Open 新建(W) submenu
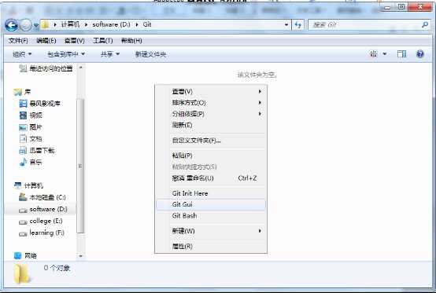436x293 pixels. click(x=211, y=231)
